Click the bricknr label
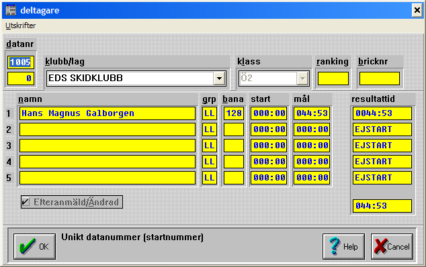The width and height of the screenshot is (426, 267). coord(373,62)
